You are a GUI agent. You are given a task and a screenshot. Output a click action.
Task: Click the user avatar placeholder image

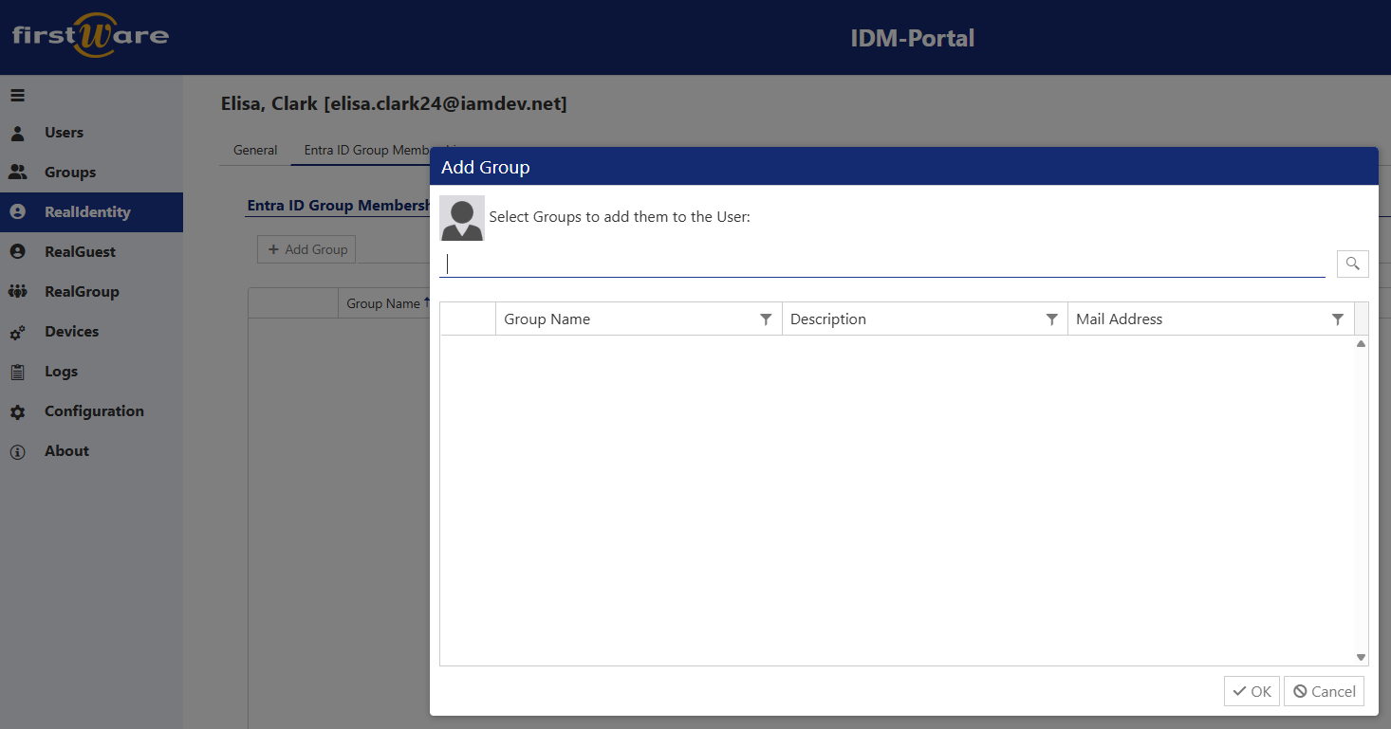click(462, 217)
